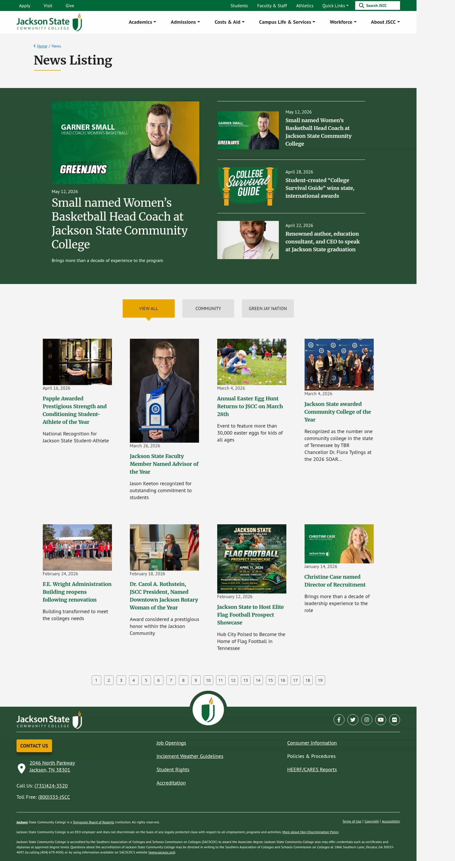
Task: Click the search magnifier icon
Action: [x=361, y=6]
